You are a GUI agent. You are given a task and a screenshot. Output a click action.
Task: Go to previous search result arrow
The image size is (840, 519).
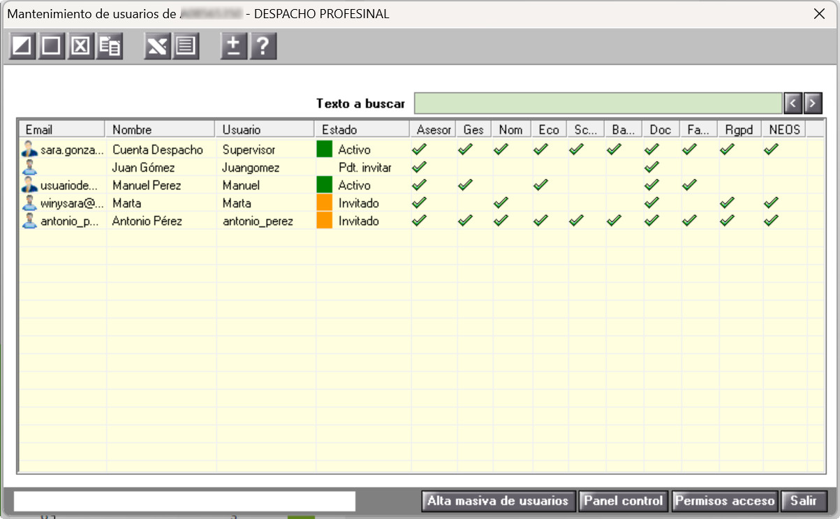click(x=793, y=103)
